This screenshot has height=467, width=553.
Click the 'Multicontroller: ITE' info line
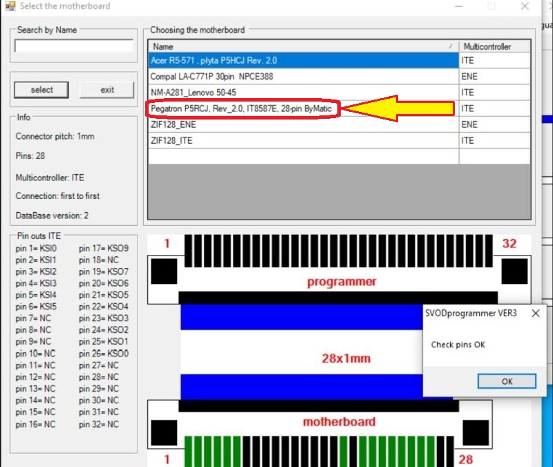[x=50, y=178]
